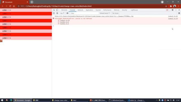The height and width of the screenshot is (102, 181).
Task: Switch to the Security tab
Action: pyautogui.click(x=124, y=10)
